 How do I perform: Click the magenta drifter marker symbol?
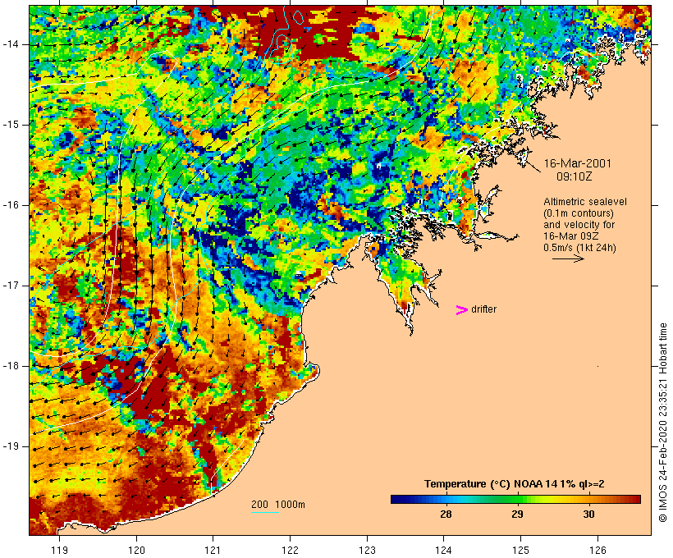[461, 310]
